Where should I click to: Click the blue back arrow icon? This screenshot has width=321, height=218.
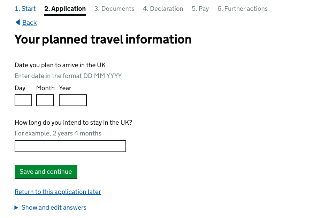(18, 22)
